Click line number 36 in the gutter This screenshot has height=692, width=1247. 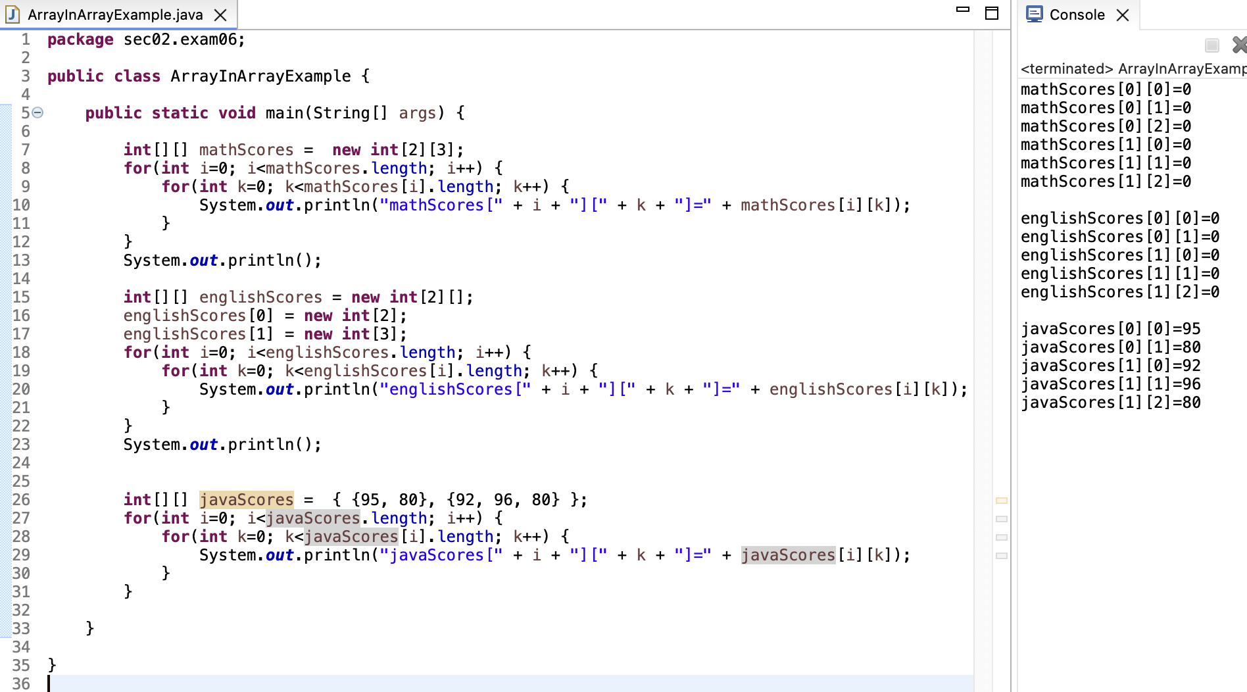(21, 683)
